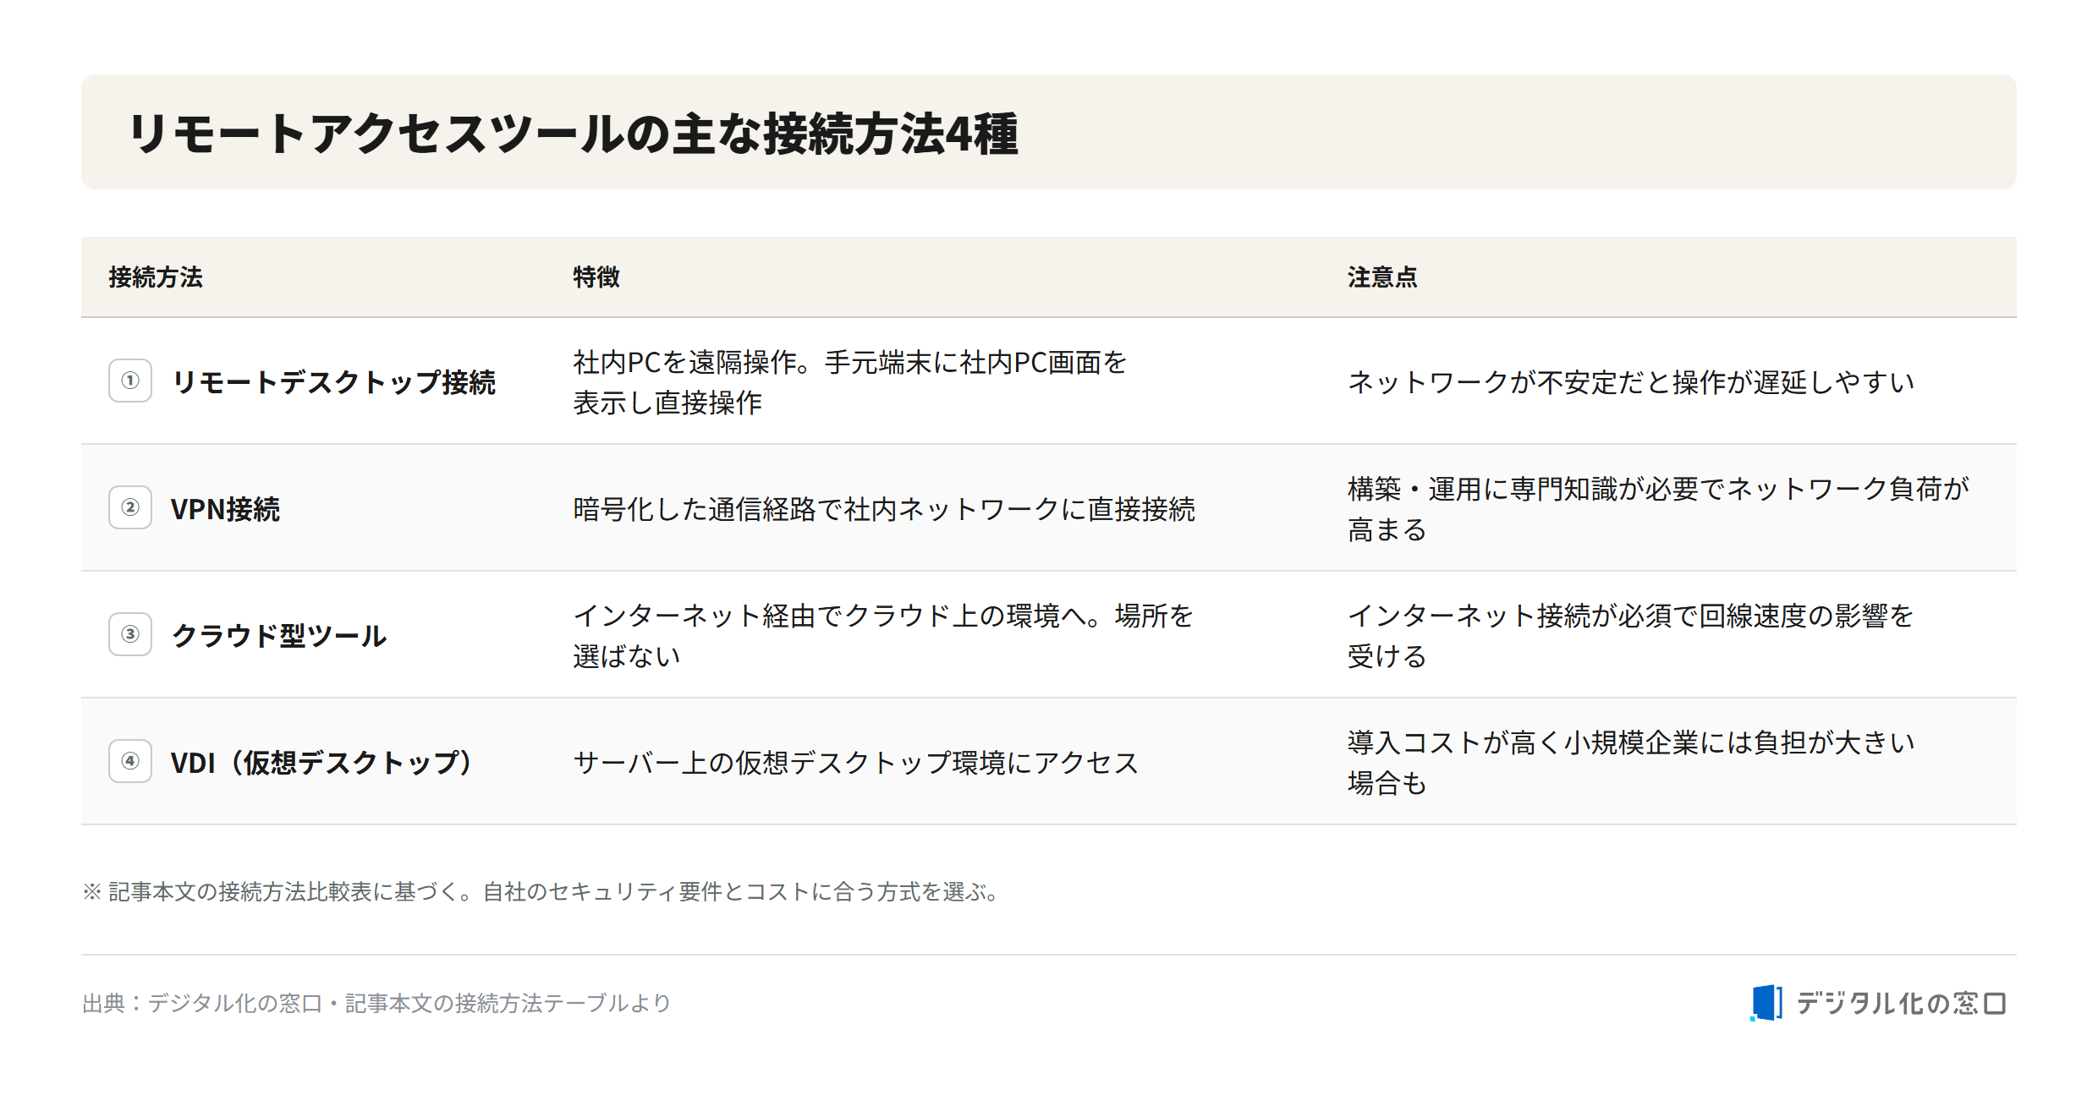This screenshot has width=2098, height=1101.
Task: Click the デジタル化の窓口 brand text
Action: pyautogui.click(x=1900, y=1003)
